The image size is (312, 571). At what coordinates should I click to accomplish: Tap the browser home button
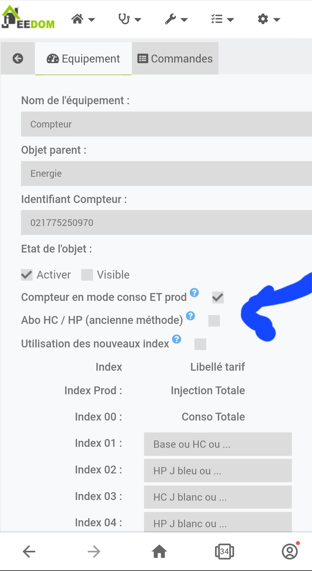(x=159, y=552)
